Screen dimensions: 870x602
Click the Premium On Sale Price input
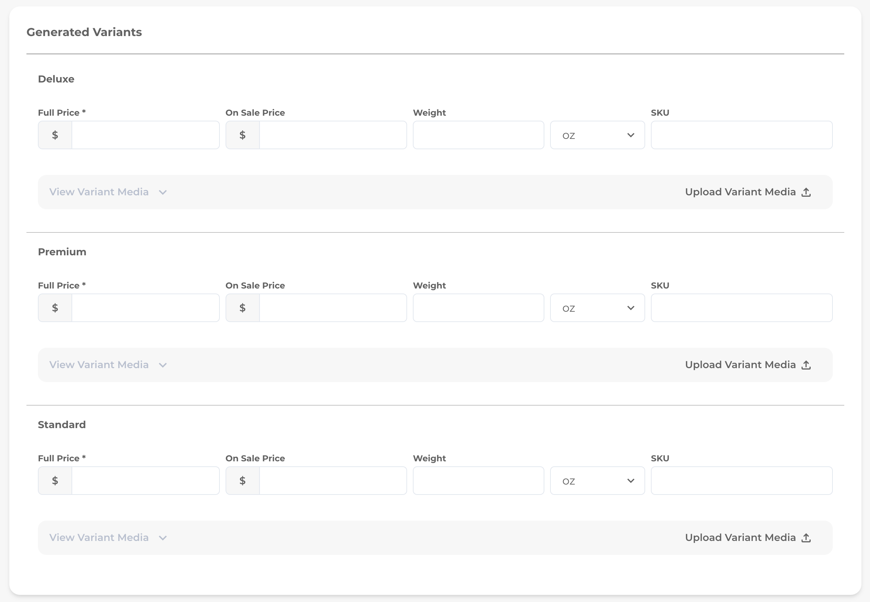333,308
